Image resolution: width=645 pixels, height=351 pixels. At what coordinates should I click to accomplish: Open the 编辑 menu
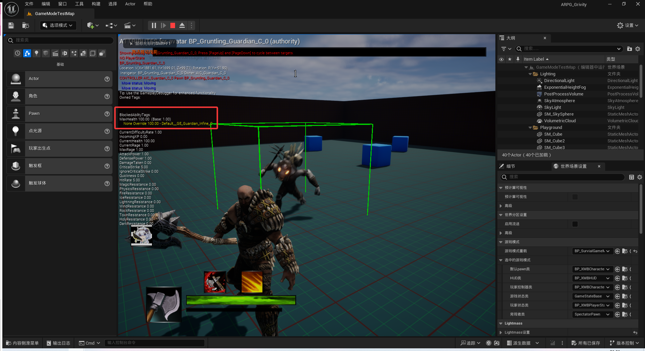46,4
